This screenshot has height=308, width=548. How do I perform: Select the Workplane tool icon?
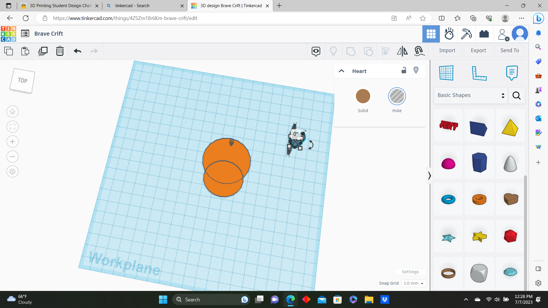(447, 73)
